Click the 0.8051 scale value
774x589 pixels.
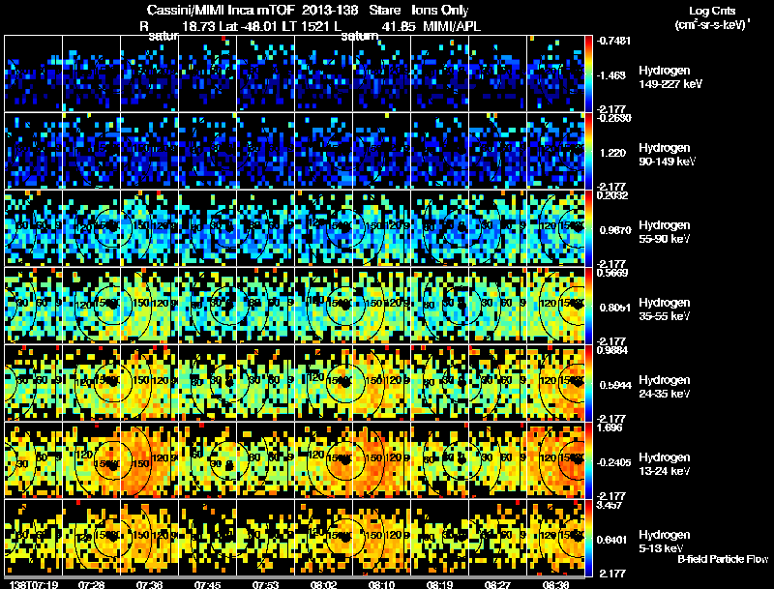pos(614,308)
